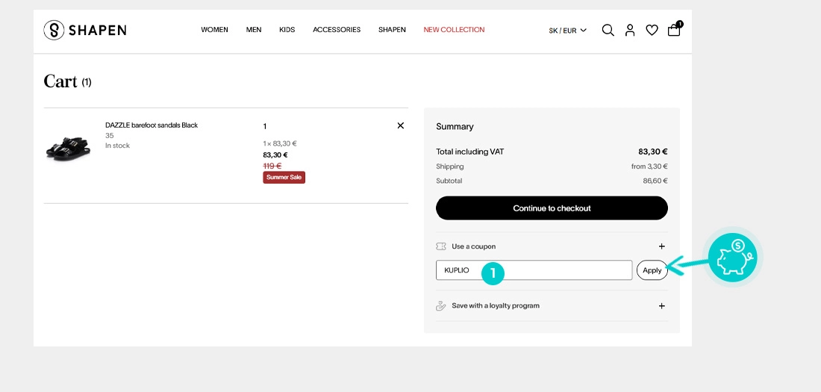Open the search magnifier icon

tap(608, 30)
